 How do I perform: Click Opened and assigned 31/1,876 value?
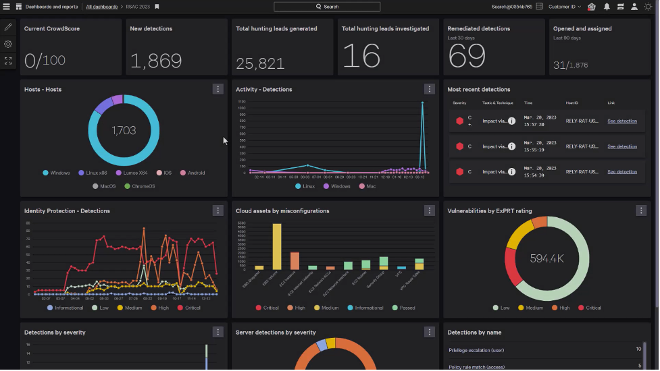(570, 65)
